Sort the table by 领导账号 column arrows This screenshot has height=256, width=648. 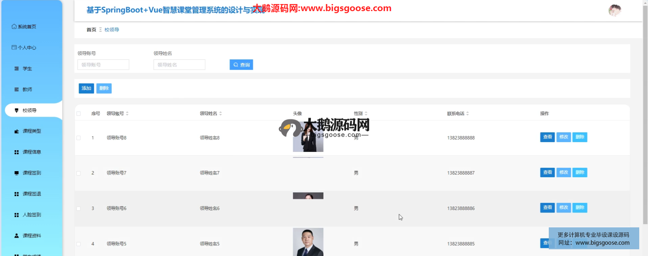127,114
